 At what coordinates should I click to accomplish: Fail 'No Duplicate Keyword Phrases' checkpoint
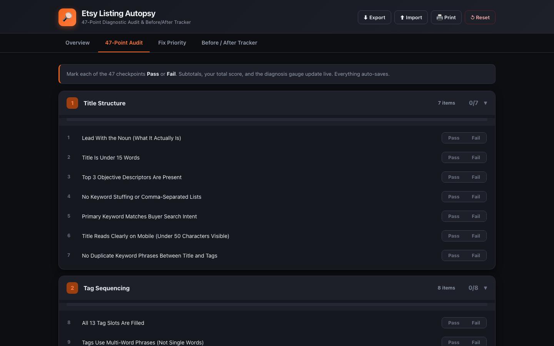point(476,256)
